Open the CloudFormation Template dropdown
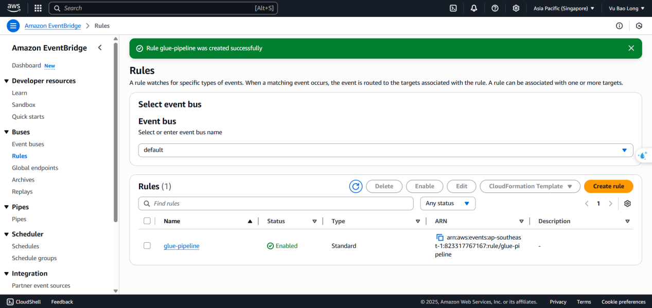 click(x=530, y=186)
